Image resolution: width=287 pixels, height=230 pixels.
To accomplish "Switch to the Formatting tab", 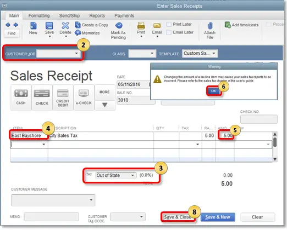I will click(39, 16).
